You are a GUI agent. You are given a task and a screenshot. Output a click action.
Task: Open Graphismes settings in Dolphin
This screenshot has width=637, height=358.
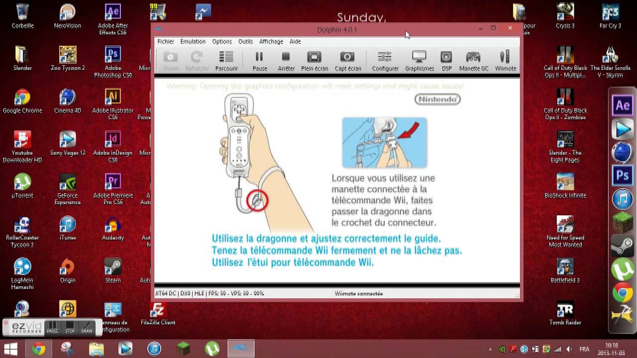click(x=420, y=61)
